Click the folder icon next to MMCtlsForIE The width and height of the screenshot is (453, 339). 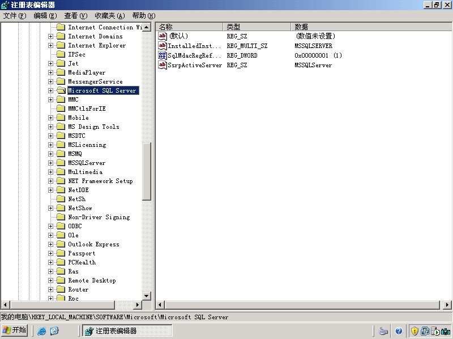61,108
